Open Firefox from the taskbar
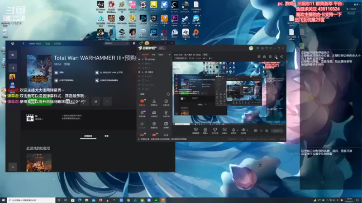This screenshot has width=362, height=203. pyautogui.click(x=100, y=200)
